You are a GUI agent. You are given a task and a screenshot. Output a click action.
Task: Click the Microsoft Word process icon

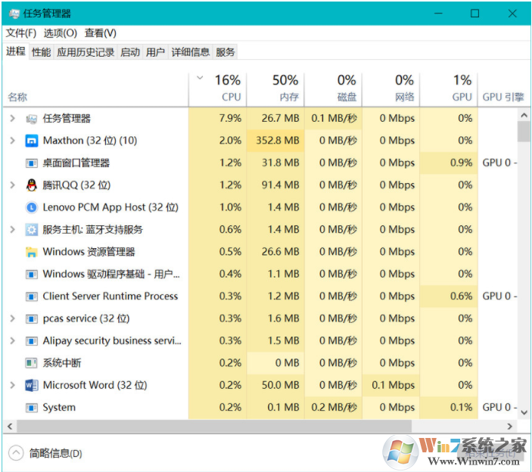(x=31, y=385)
